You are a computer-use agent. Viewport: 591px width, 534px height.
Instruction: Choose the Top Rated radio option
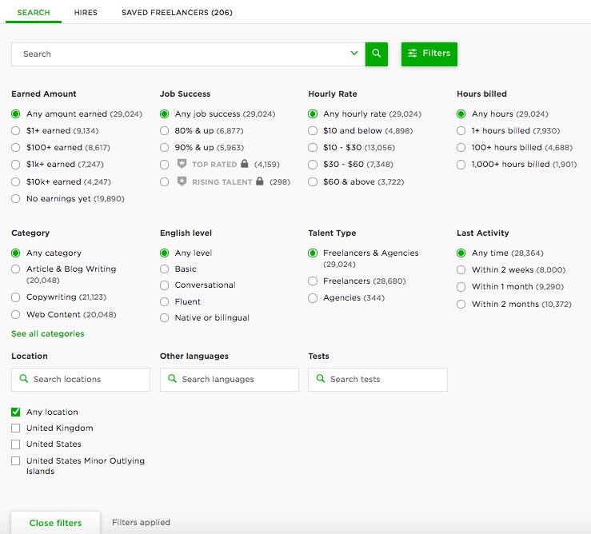coord(164,165)
